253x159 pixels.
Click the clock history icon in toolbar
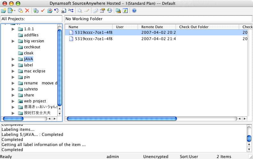point(110,10)
